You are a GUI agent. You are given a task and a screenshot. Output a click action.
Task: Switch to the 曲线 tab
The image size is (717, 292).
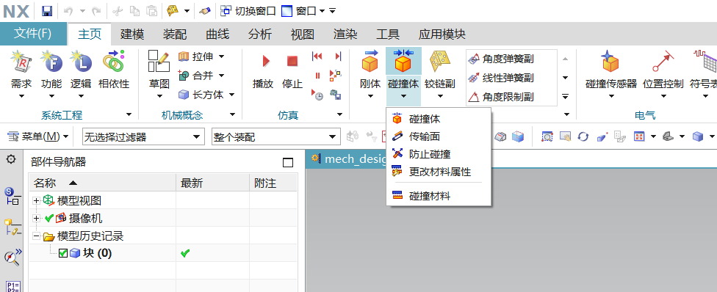coord(217,34)
